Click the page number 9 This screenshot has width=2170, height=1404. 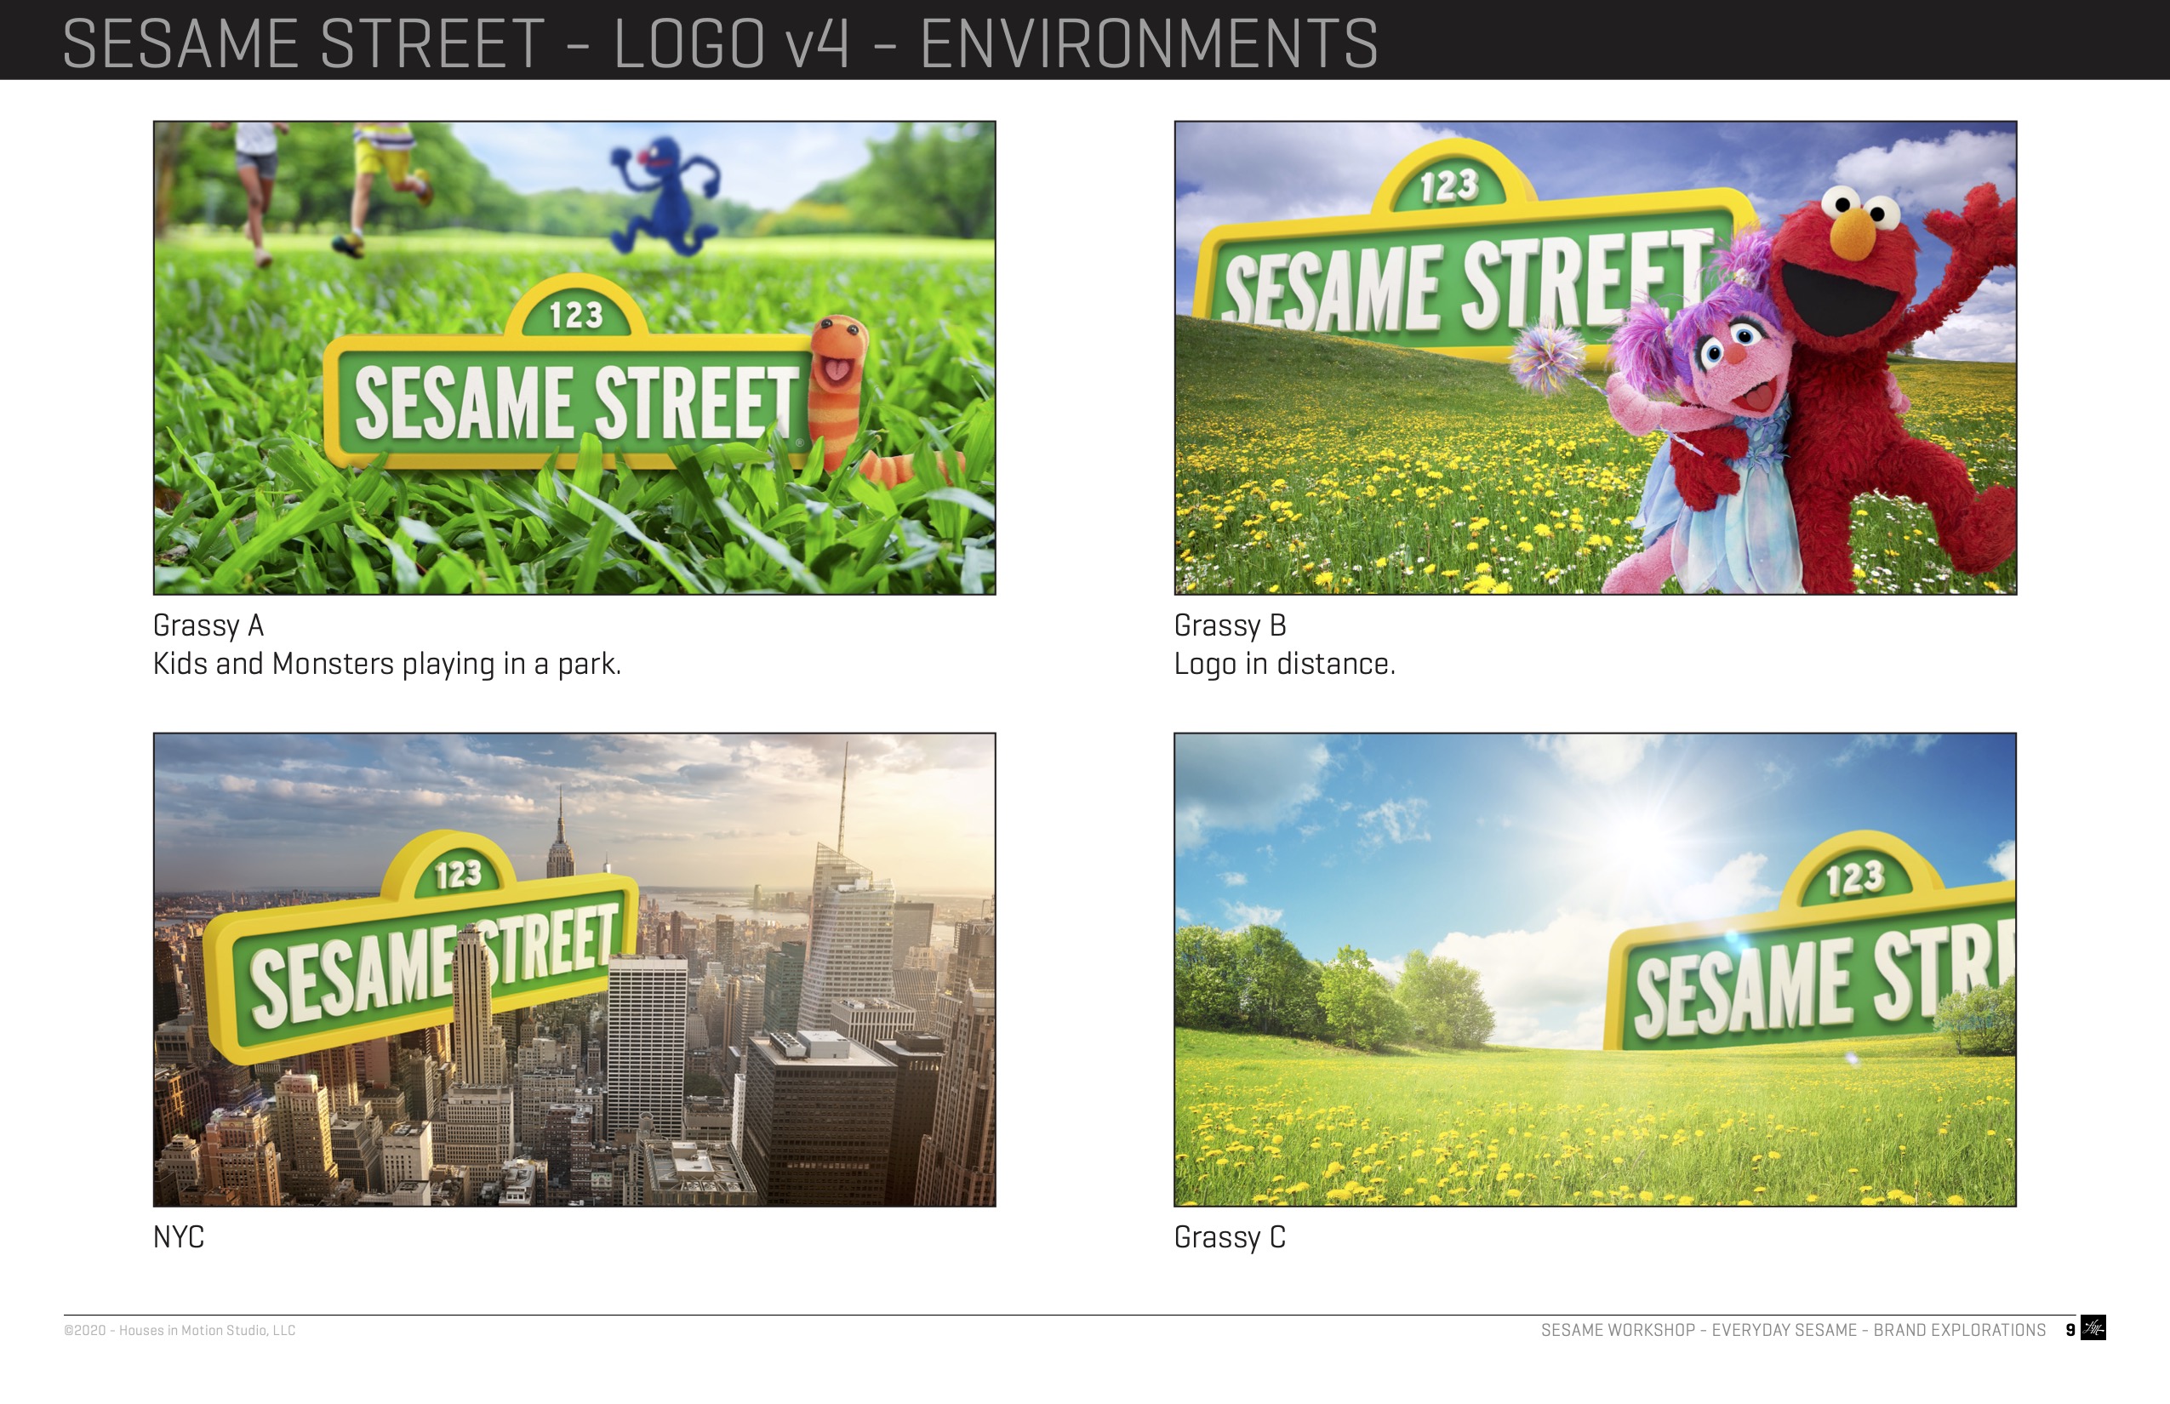click(2070, 1330)
